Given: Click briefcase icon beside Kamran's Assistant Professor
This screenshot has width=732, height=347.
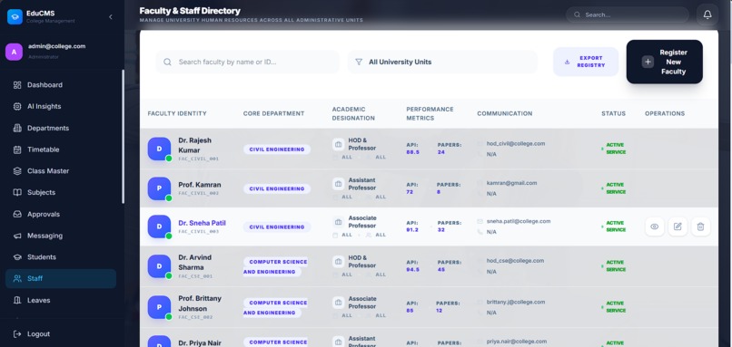Looking at the screenshot, I should click(339, 184).
